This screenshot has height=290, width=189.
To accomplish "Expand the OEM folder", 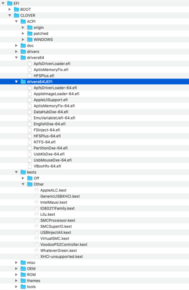I will click(x=17, y=269).
